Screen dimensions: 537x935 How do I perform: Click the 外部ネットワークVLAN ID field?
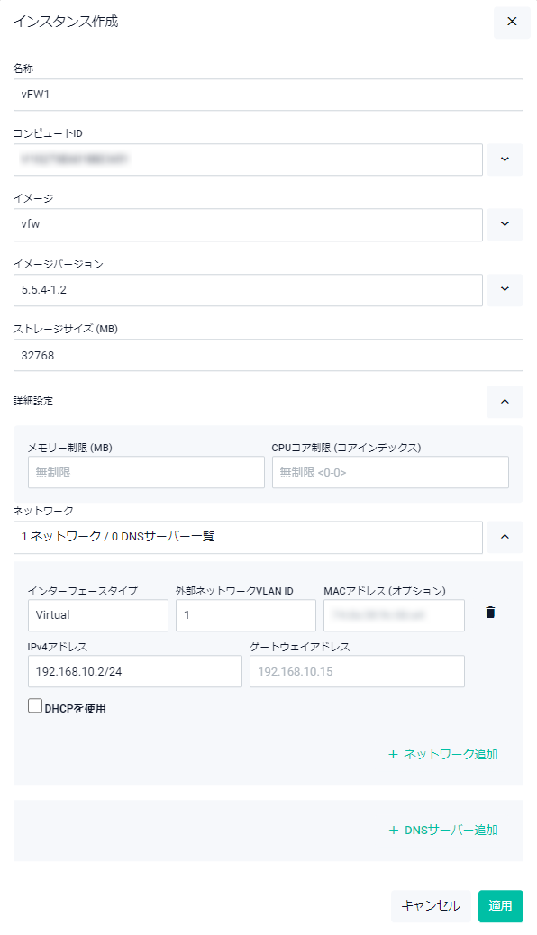(x=246, y=615)
